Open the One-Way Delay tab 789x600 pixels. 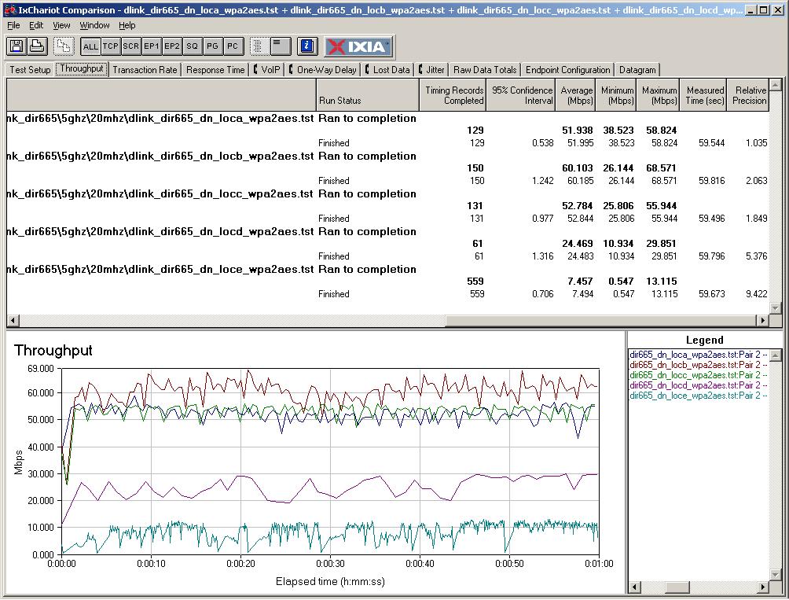click(x=322, y=70)
